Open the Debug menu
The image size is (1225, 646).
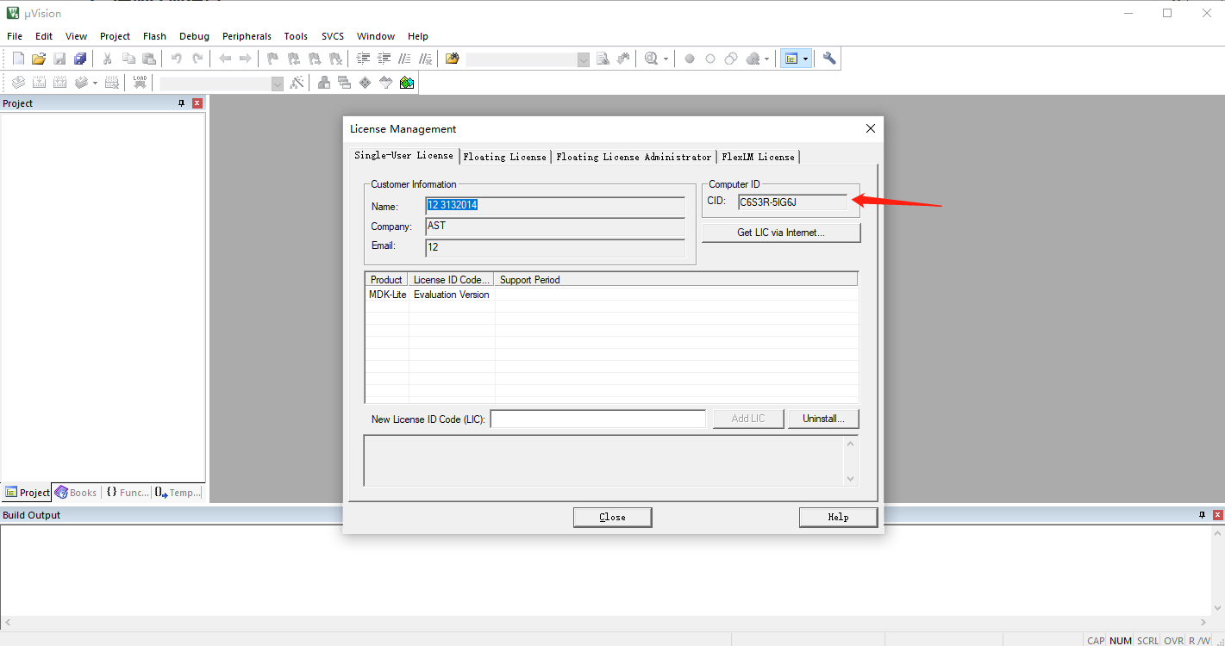pyautogui.click(x=194, y=36)
